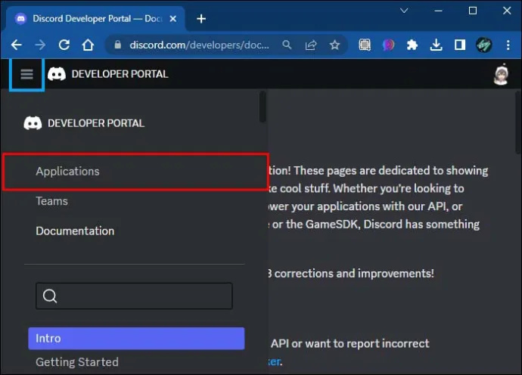Click the purple swirl extension icon
Image resolution: width=522 pixels, height=375 pixels.
tap(388, 45)
